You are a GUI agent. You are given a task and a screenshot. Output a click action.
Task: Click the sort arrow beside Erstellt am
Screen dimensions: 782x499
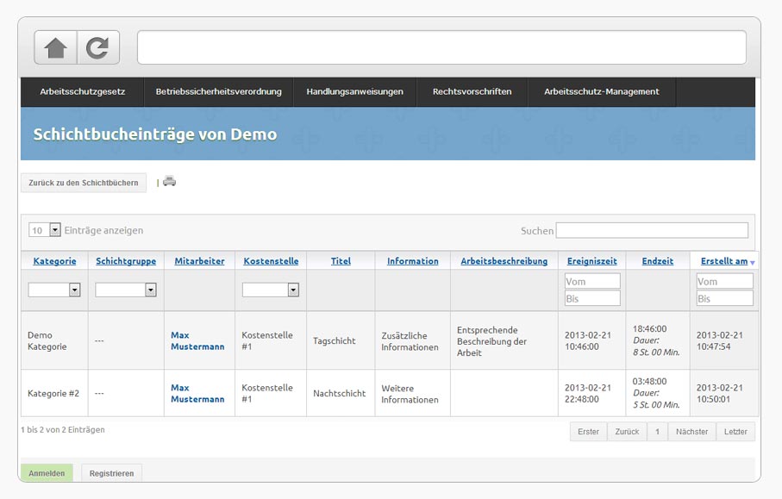pyautogui.click(x=752, y=262)
